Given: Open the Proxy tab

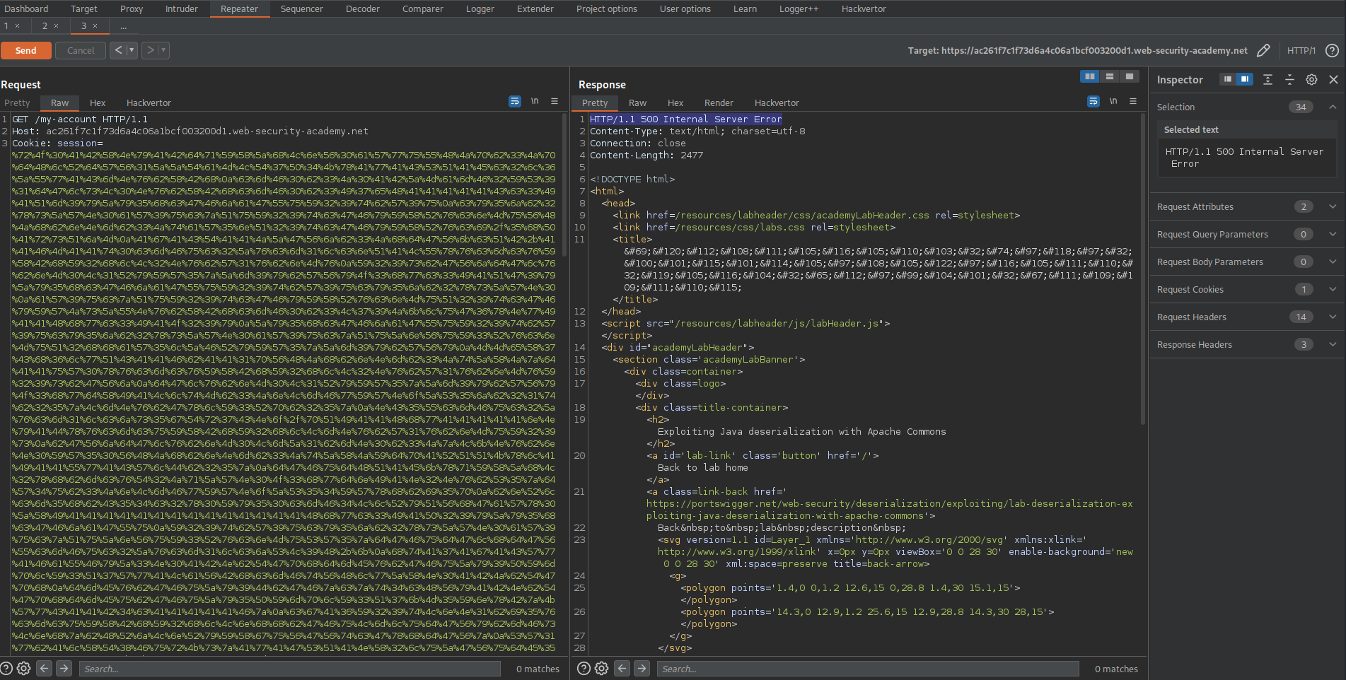Looking at the screenshot, I should pyautogui.click(x=132, y=8).
